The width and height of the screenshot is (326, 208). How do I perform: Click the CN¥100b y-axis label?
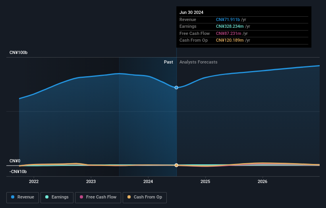19,52
